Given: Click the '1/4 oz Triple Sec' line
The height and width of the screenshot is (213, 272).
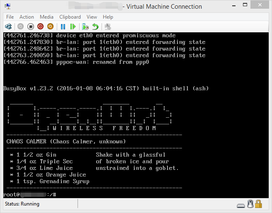Looking at the screenshot, I should click(x=41, y=161).
